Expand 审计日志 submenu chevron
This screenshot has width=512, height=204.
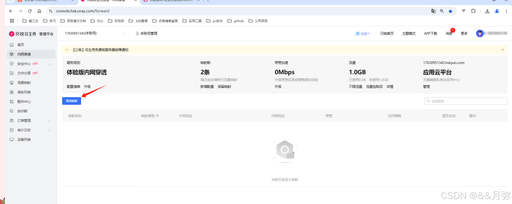[49, 130]
